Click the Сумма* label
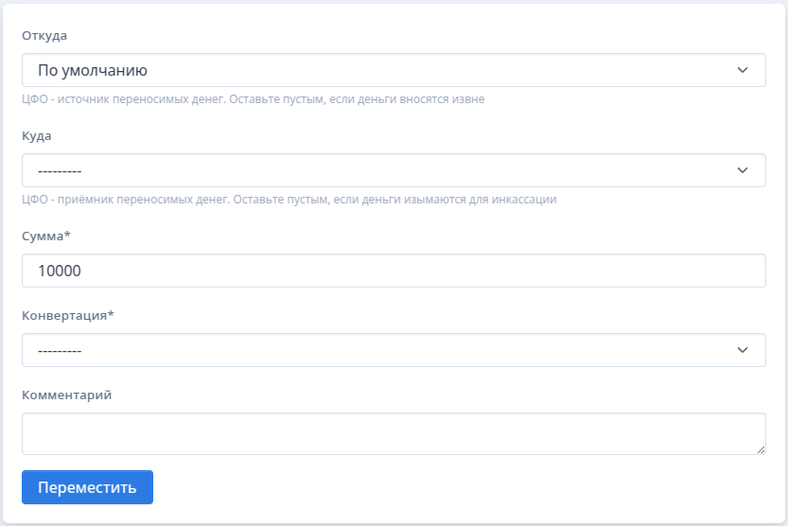788x526 pixels. coord(46,236)
